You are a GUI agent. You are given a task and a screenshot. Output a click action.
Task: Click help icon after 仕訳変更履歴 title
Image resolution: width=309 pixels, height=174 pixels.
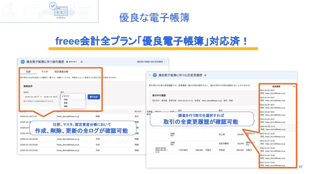click(x=205, y=75)
